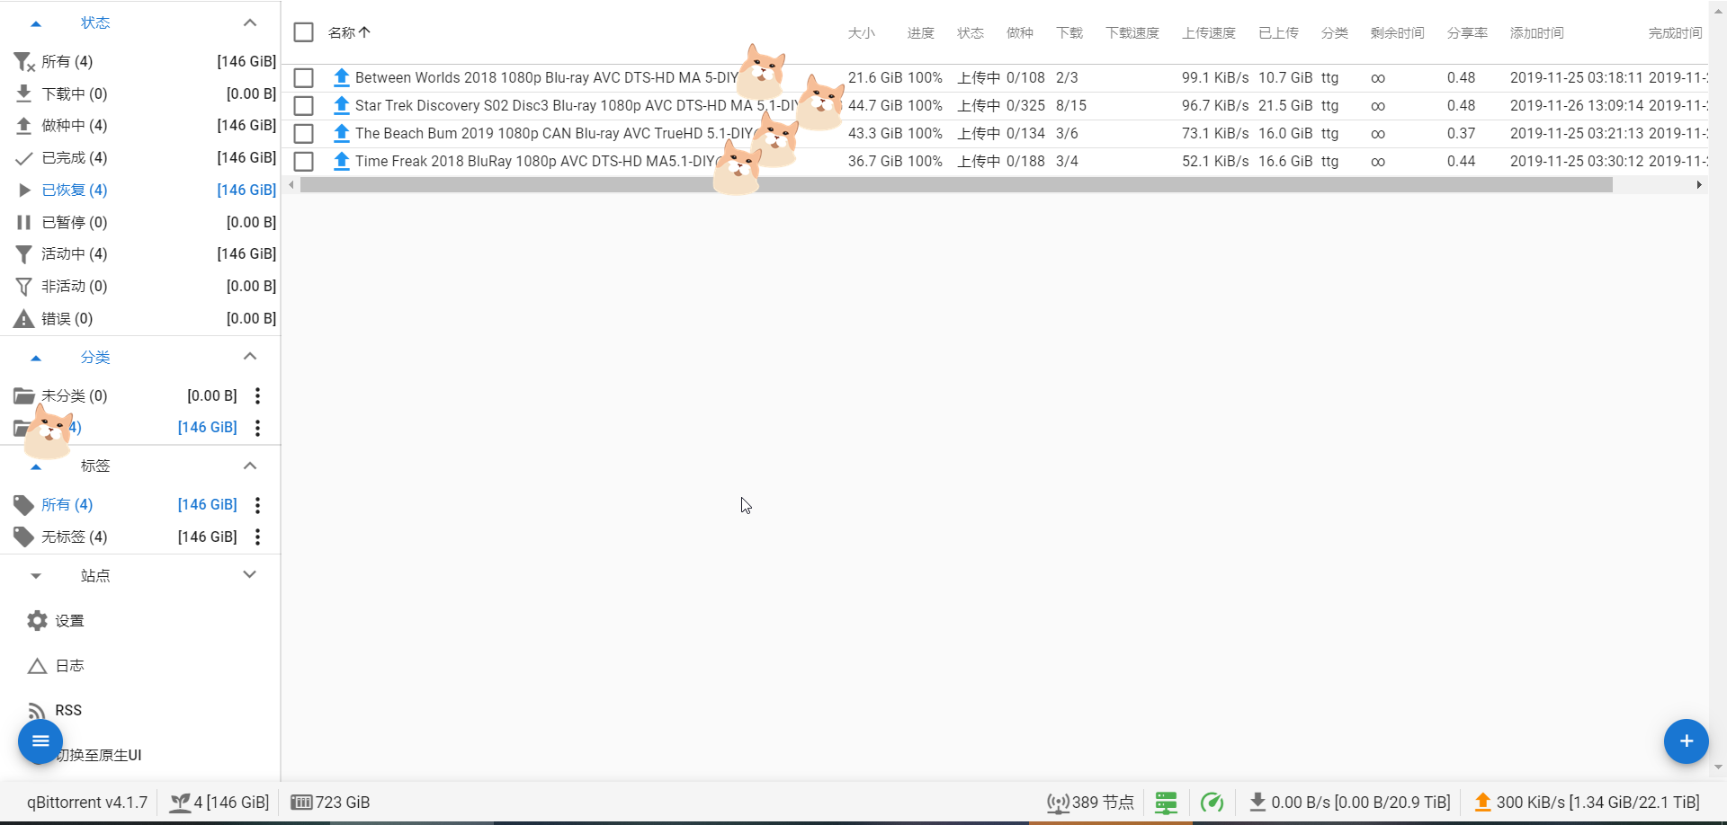Click the 已暂停 pause filter icon

pyautogui.click(x=24, y=222)
